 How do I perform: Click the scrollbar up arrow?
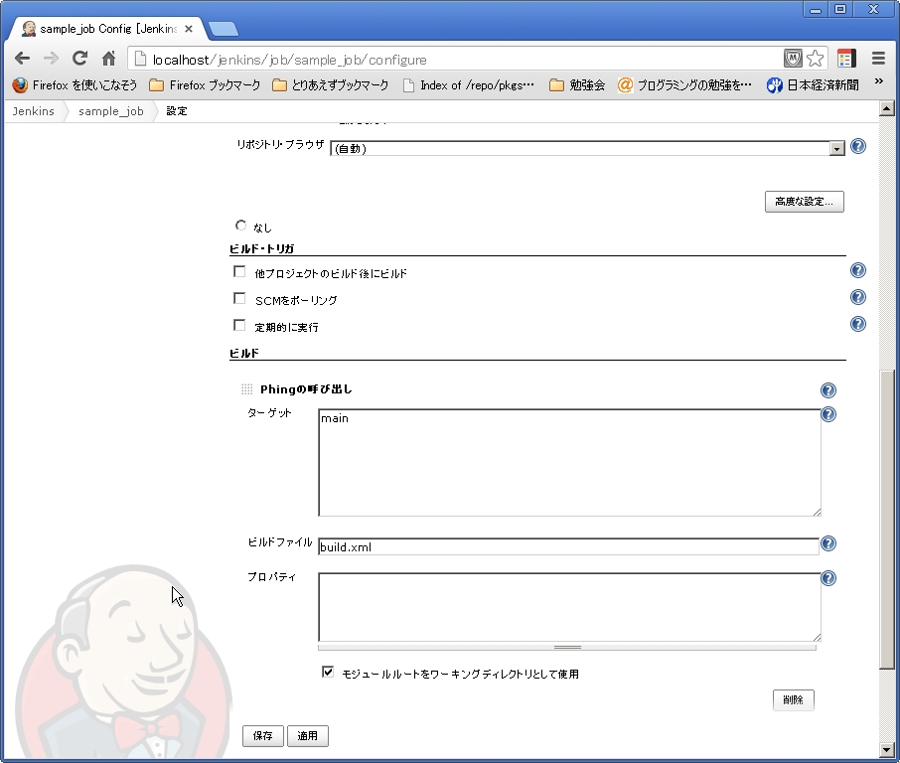(x=887, y=108)
